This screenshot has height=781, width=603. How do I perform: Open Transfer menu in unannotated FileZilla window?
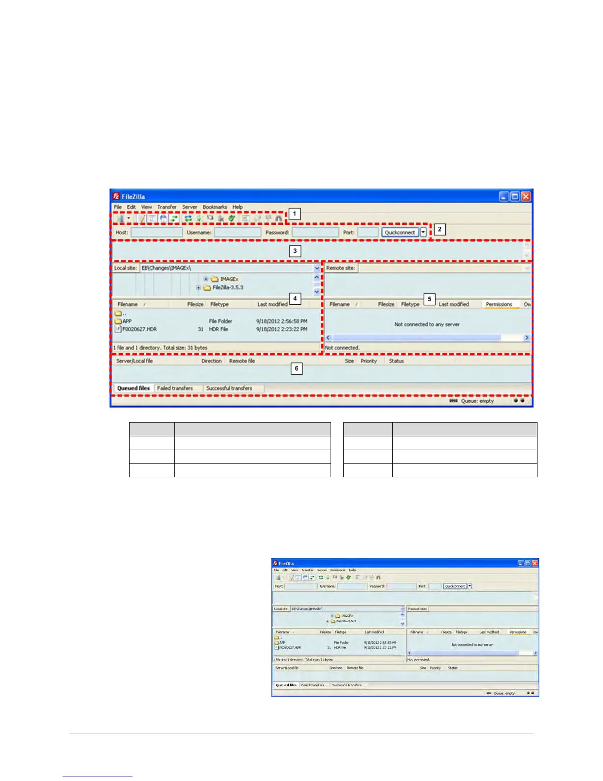(307, 570)
